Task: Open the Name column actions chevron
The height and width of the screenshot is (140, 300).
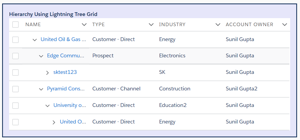Action: pos(84,25)
